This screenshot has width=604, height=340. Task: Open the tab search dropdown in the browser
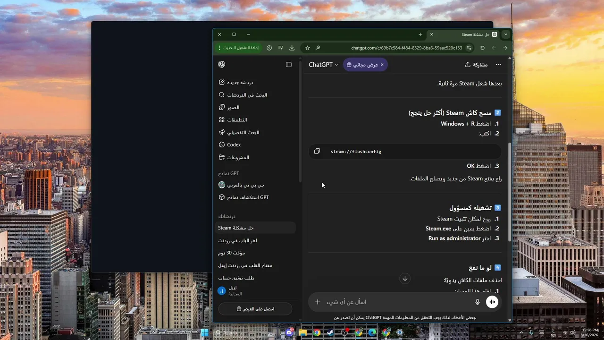pyautogui.click(x=506, y=34)
